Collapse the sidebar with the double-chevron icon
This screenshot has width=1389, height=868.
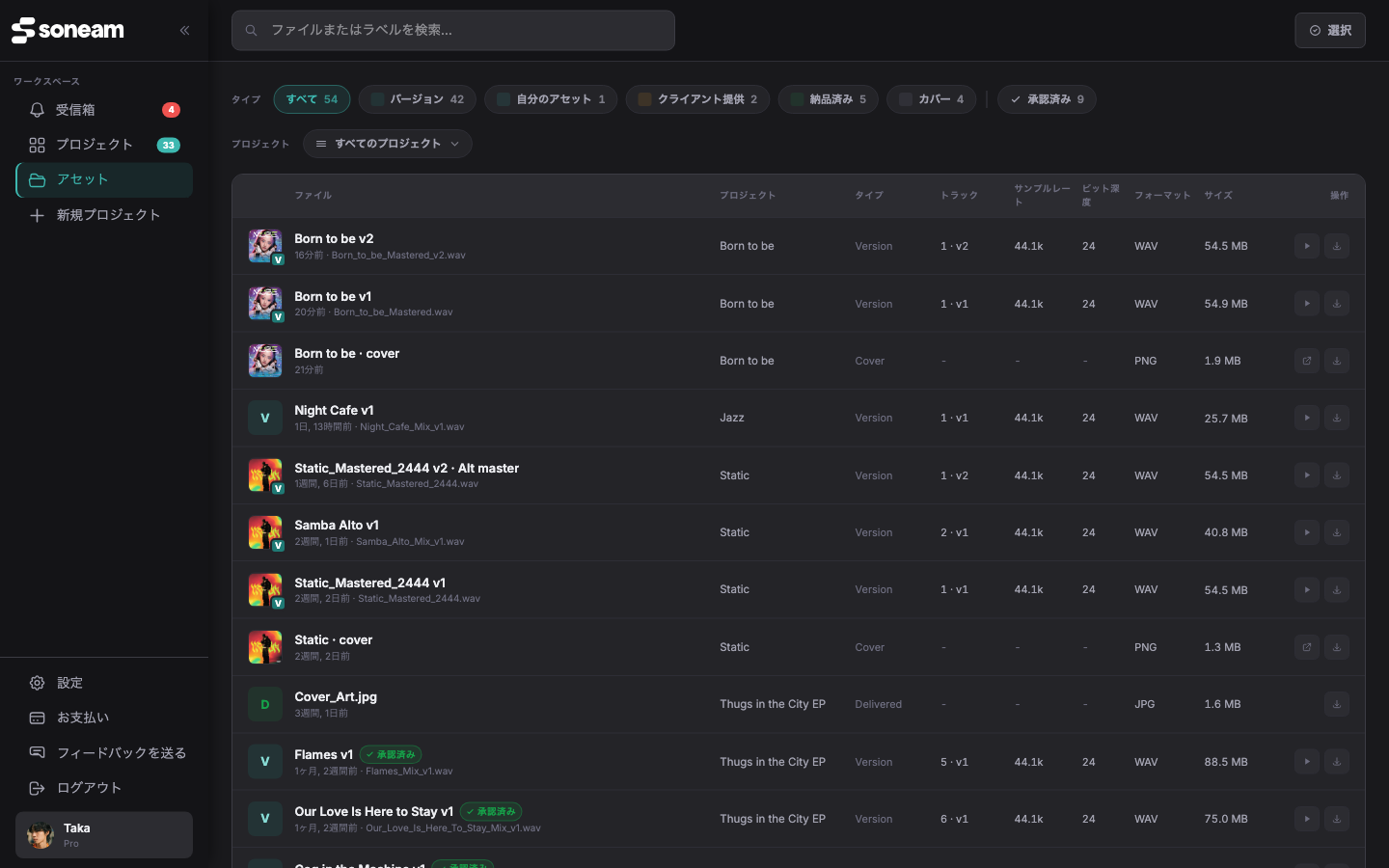coord(184,30)
